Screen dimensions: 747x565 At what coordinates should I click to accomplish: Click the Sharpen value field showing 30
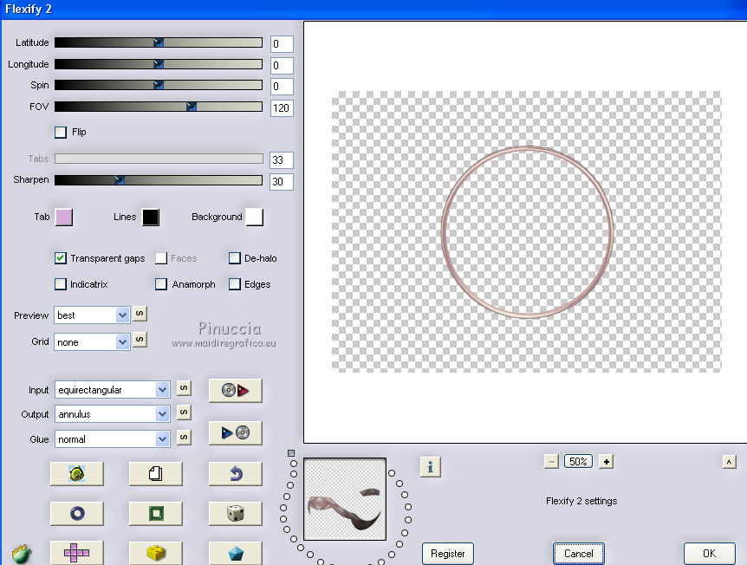(x=282, y=181)
